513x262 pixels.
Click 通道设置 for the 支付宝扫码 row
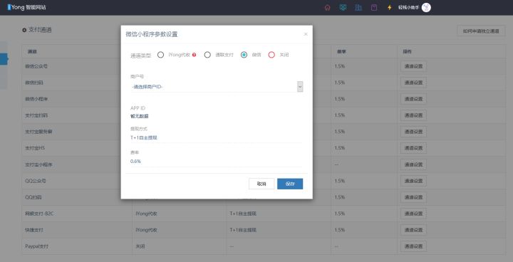[x=413, y=115]
